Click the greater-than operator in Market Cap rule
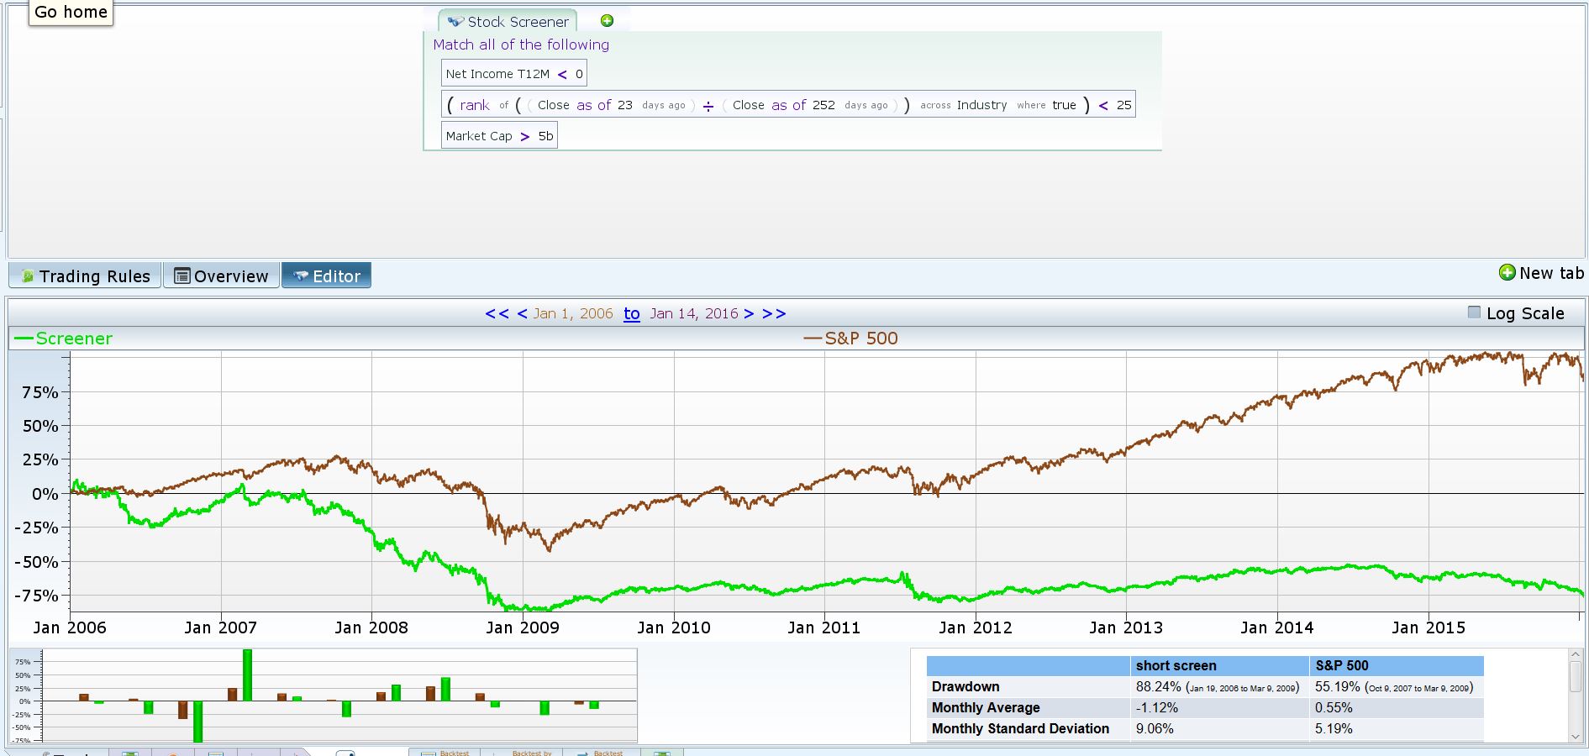 click(x=525, y=136)
